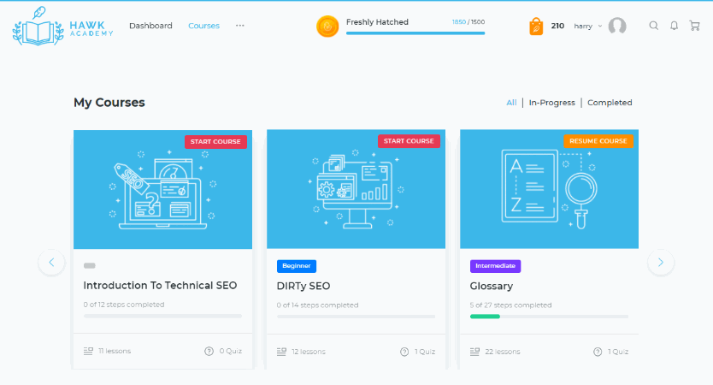Open the shopping cart icon
713x385 pixels.
click(693, 26)
